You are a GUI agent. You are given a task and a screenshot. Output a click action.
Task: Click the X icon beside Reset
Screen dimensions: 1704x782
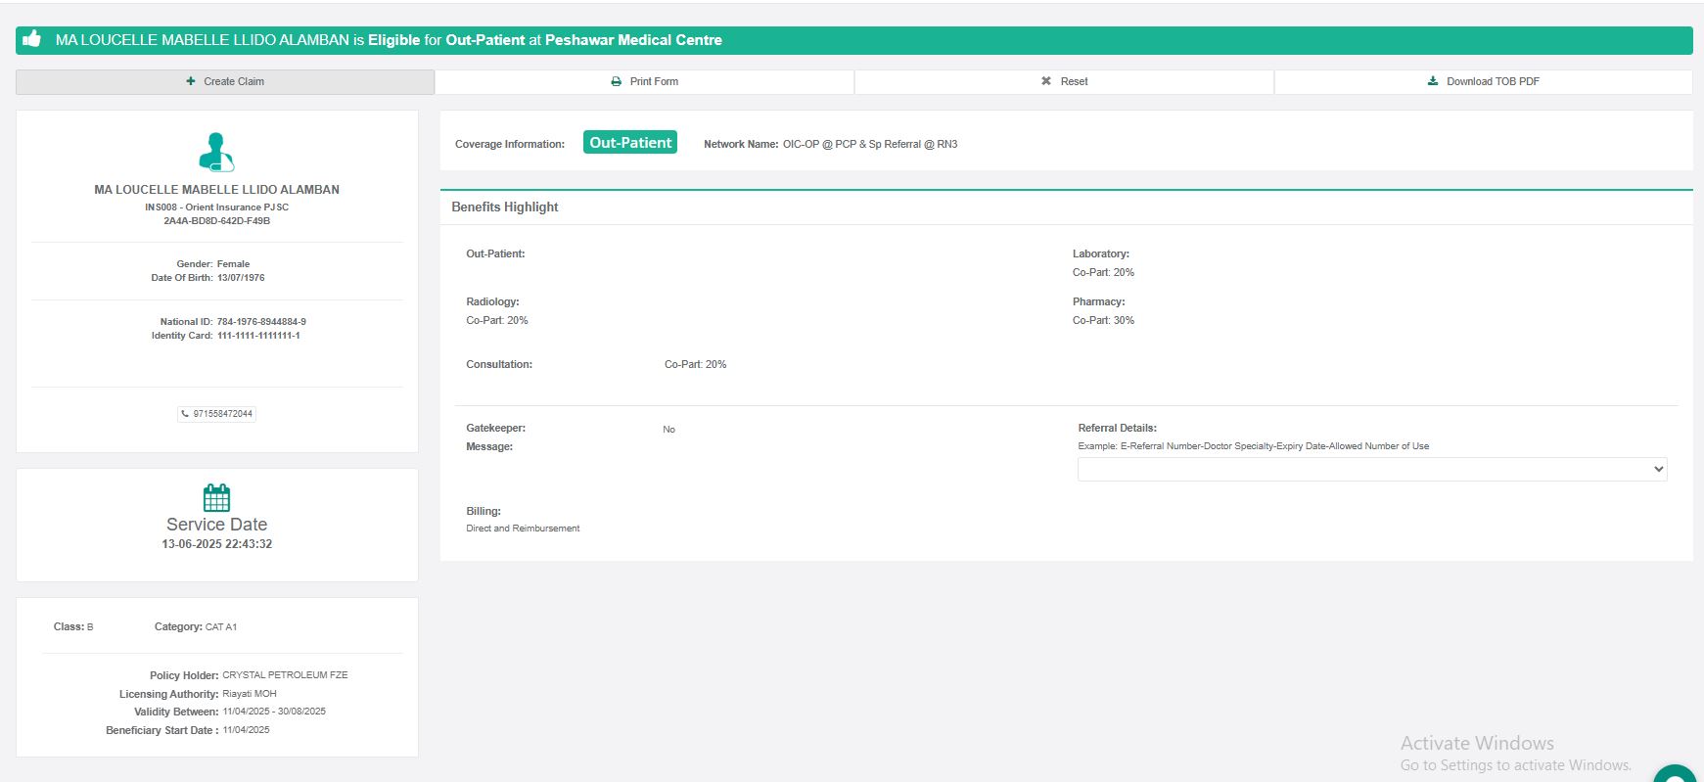pyautogui.click(x=1046, y=81)
